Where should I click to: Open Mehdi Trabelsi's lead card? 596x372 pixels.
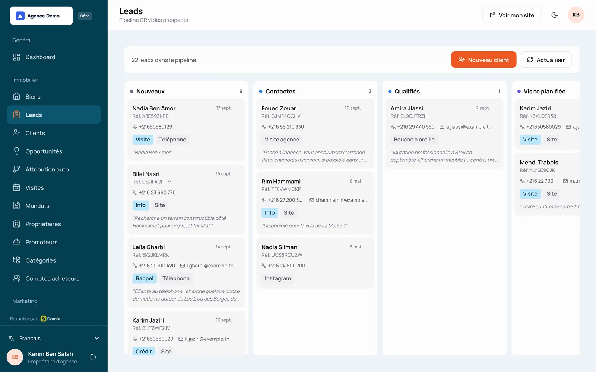[548, 184]
